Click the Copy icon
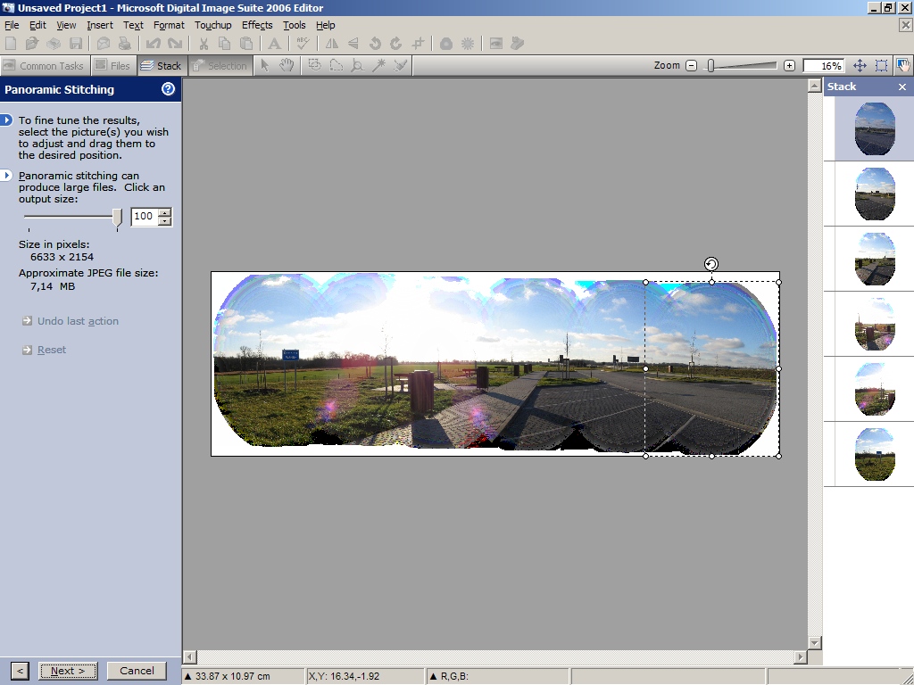 [224, 44]
